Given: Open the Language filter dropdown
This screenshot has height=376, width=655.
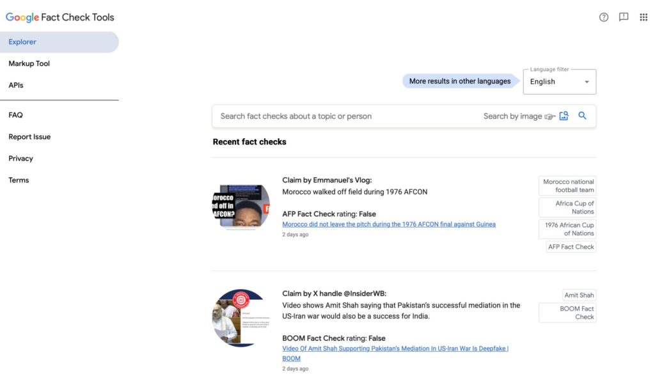Looking at the screenshot, I should click(560, 82).
